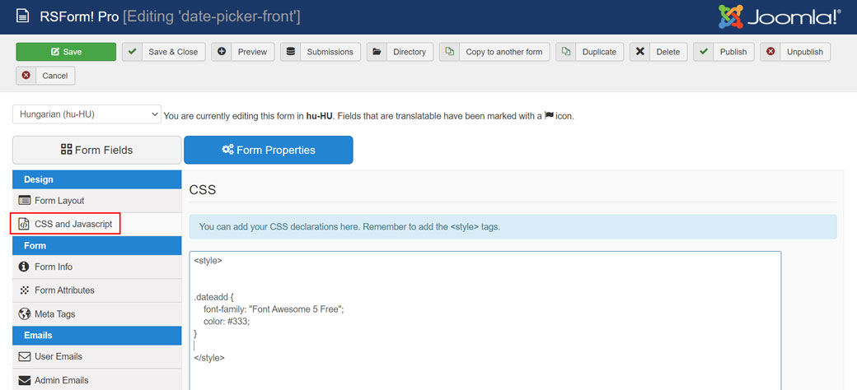
Task: Open Form Attributes section
Action: click(x=96, y=290)
